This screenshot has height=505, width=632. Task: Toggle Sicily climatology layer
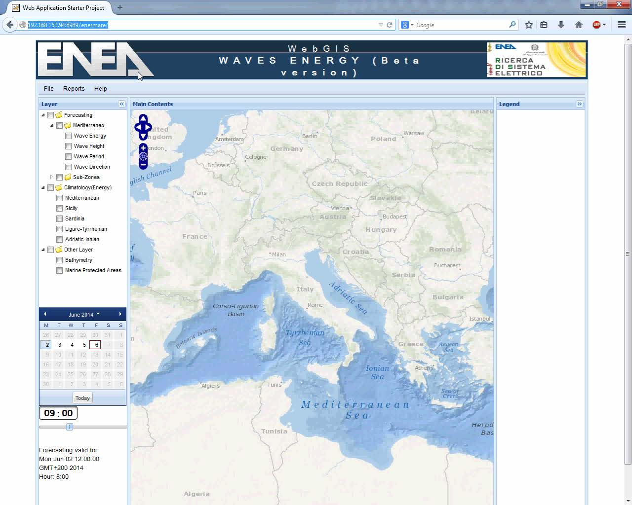[x=59, y=208]
